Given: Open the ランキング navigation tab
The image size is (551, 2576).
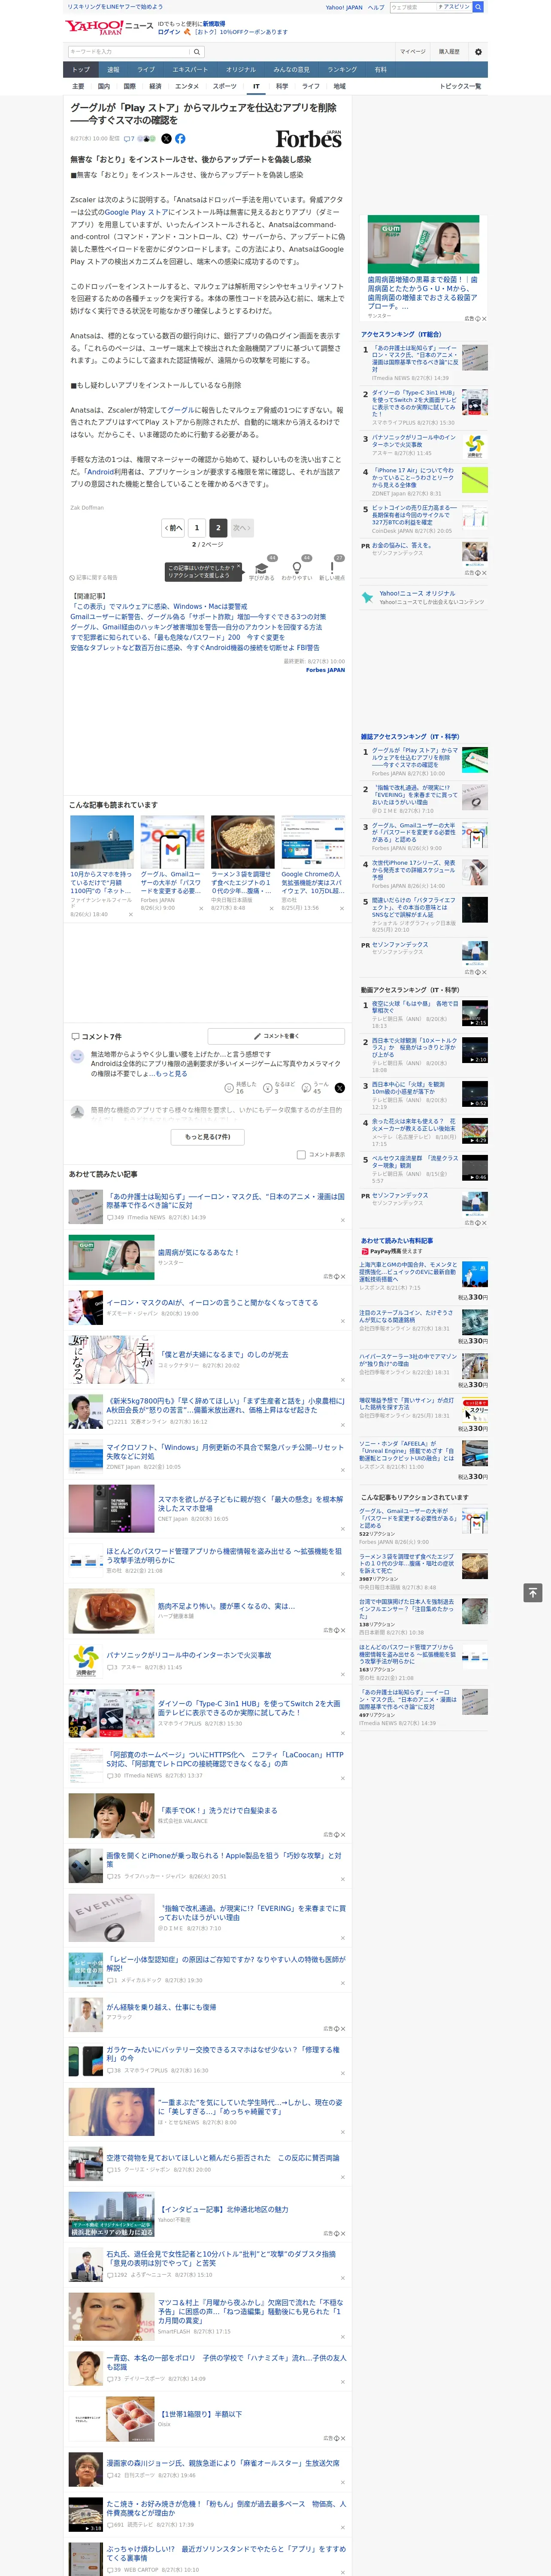Looking at the screenshot, I should point(342,70).
